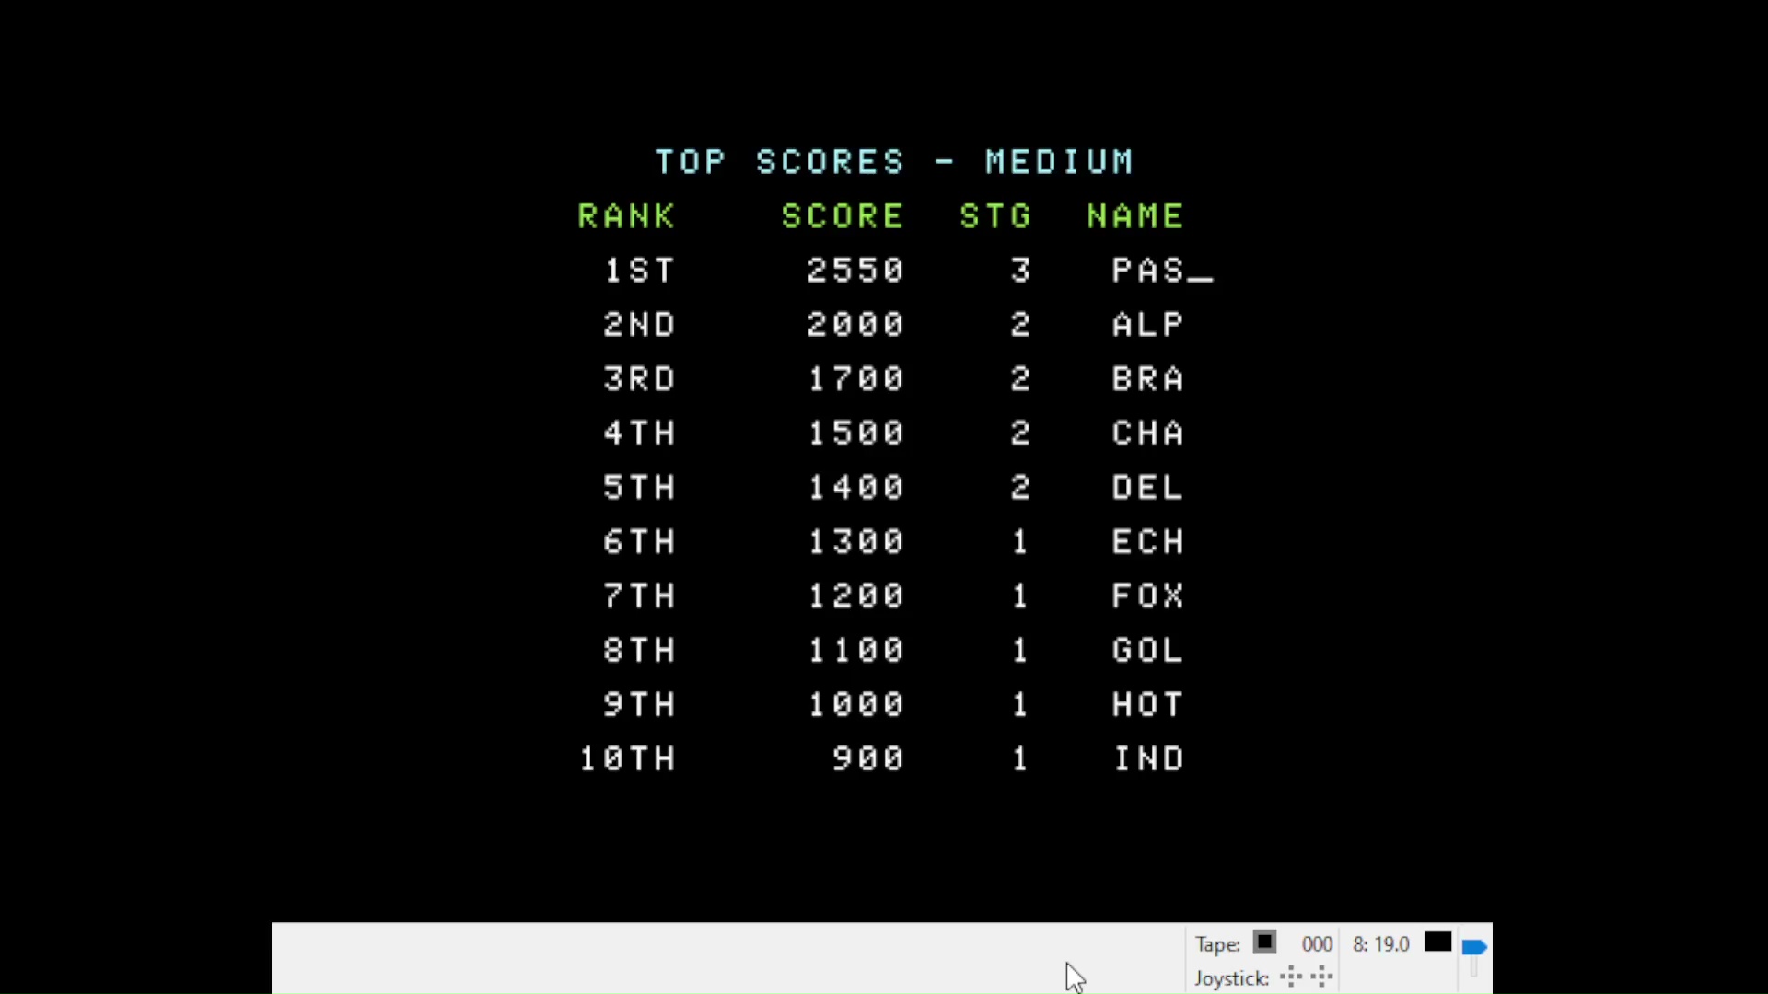Click the black drive LED square
The height and width of the screenshot is (994, 1768).
(1437, 942)
